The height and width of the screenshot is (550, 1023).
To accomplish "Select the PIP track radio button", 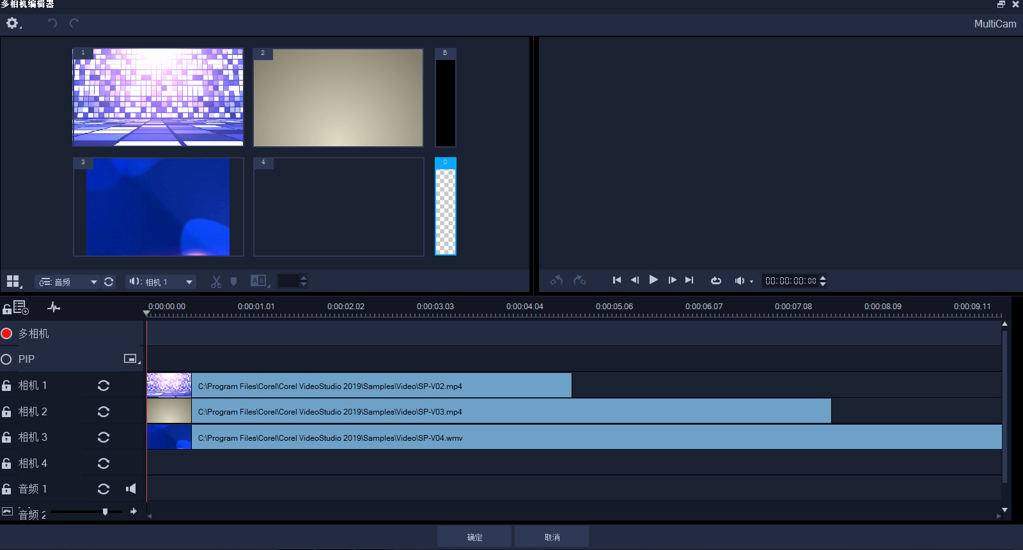I will [x=6, y=360].
